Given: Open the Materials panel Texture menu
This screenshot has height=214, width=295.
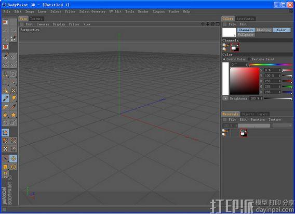Looking at the screenshot, I should 275,120.
